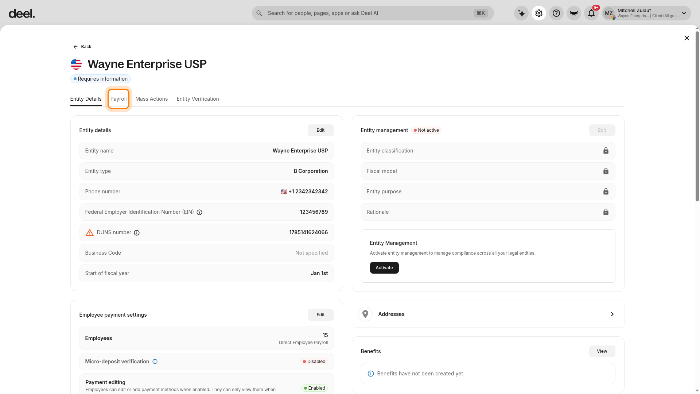Click the phone number US flag
This screenshot has height=394, width=700.
(x=284, y=192)
